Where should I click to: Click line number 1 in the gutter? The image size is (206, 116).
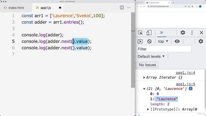click(13, 16)
